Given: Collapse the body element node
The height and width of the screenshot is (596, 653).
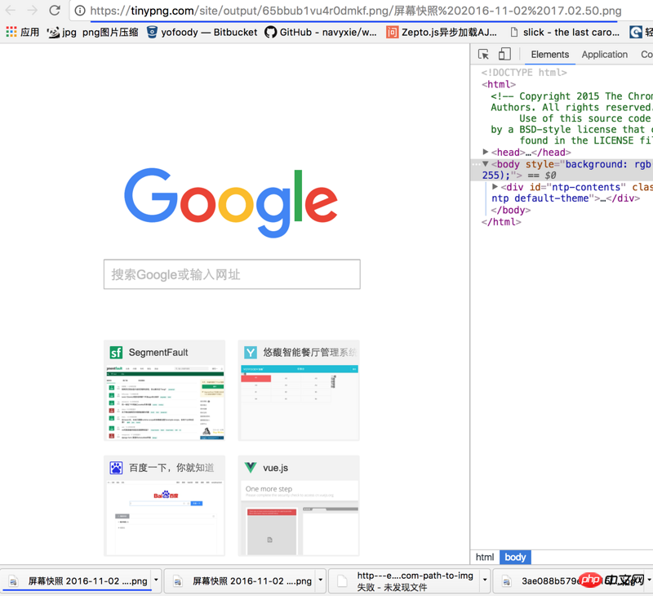Looking at the screenshot, I should pyautogui.click(x=485, y=163).
